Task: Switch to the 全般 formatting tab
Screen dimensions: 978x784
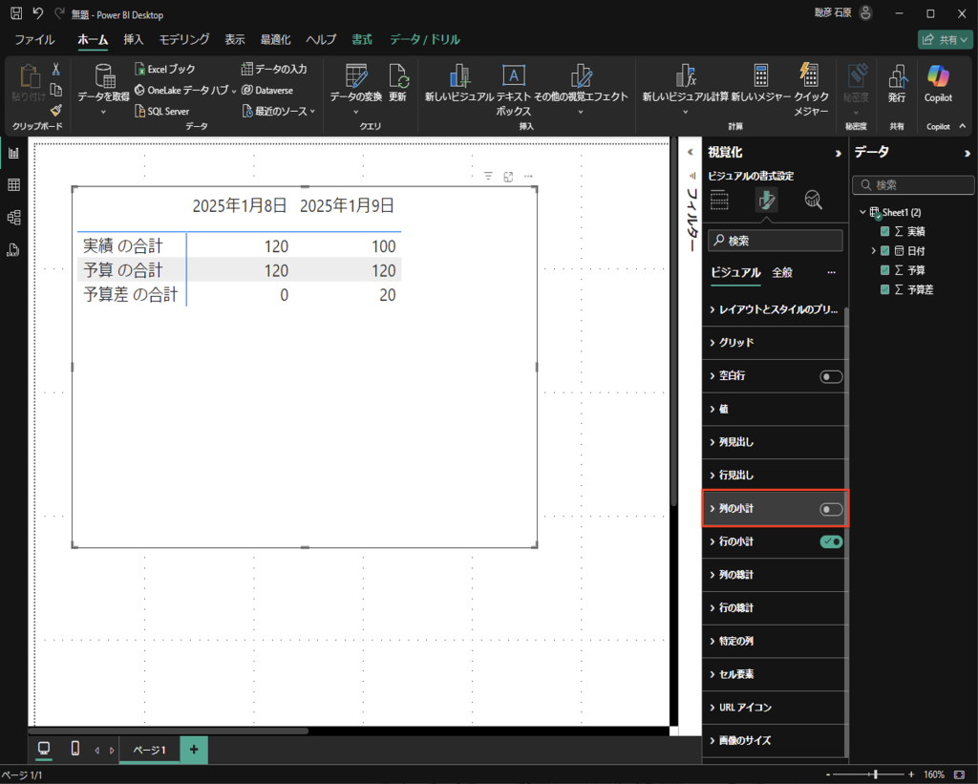Action: 781,273
